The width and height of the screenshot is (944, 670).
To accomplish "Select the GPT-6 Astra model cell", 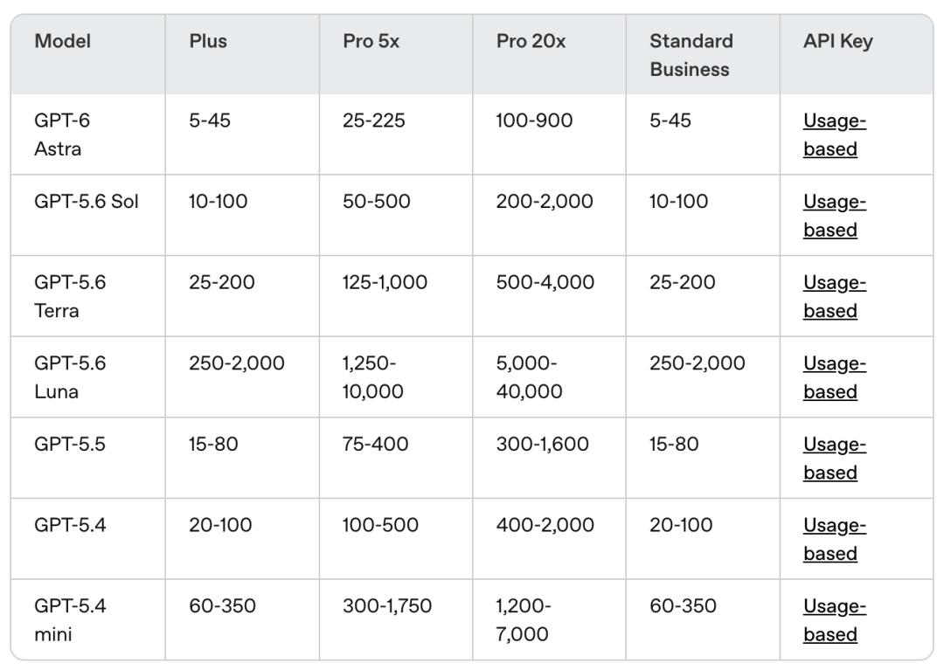I will 88,135.
